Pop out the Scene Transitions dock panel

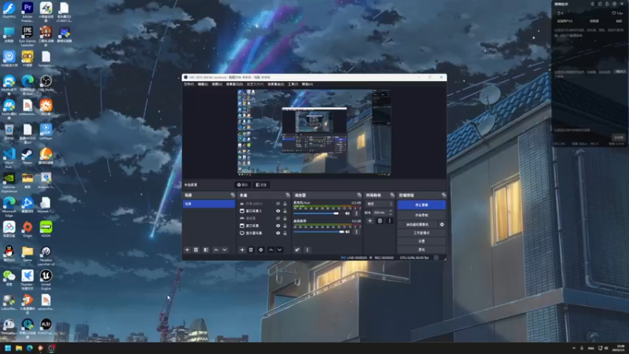coord(392,195)
